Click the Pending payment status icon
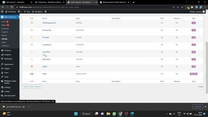 tap(32, 23)
